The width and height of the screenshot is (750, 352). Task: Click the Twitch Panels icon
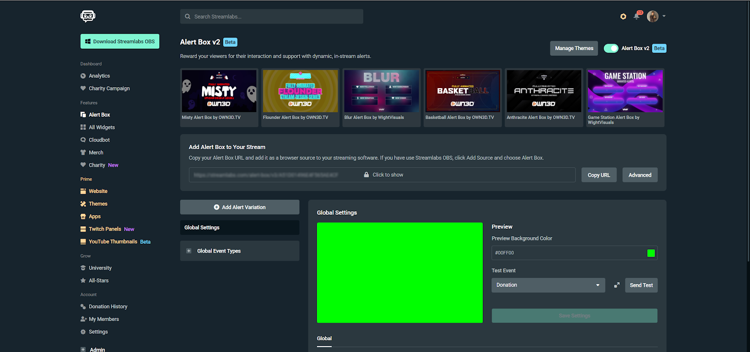coord(83,229)
